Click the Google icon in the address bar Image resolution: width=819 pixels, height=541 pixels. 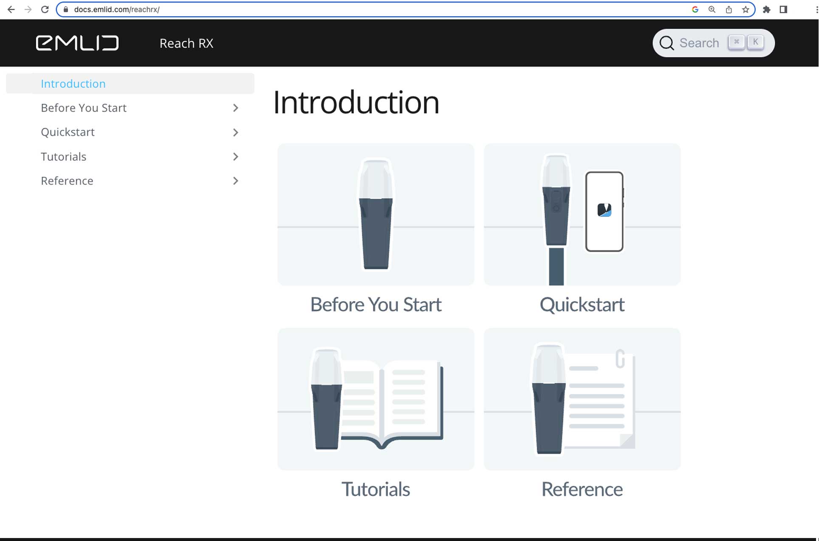pos(695,9)
